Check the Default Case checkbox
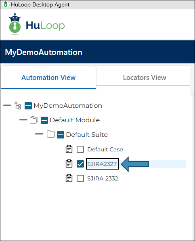This screenshot has width=195, height=241. [x=80, y=149]
